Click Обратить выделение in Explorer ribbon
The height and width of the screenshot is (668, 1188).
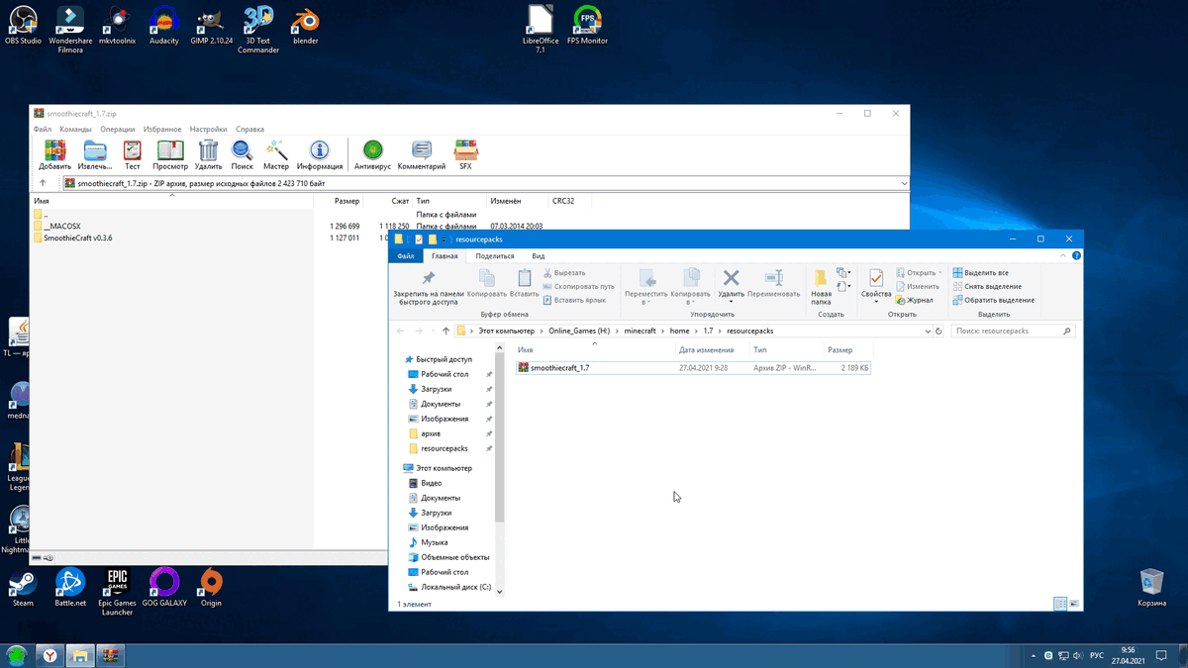[993, 300]
